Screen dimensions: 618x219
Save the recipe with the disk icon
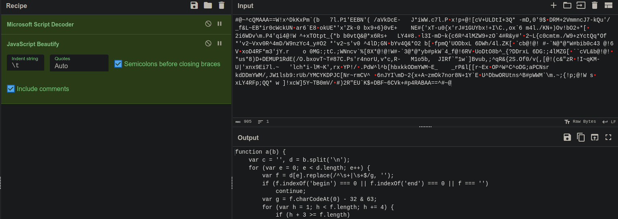coord(194,5)
